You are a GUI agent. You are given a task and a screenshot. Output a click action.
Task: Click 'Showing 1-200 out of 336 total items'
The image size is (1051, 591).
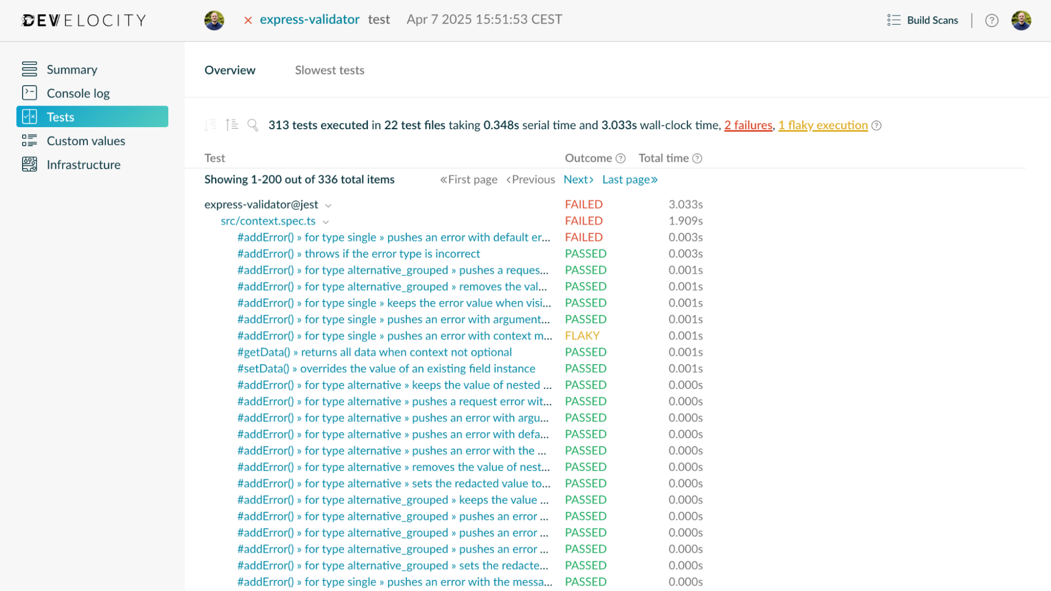[299, 179]
